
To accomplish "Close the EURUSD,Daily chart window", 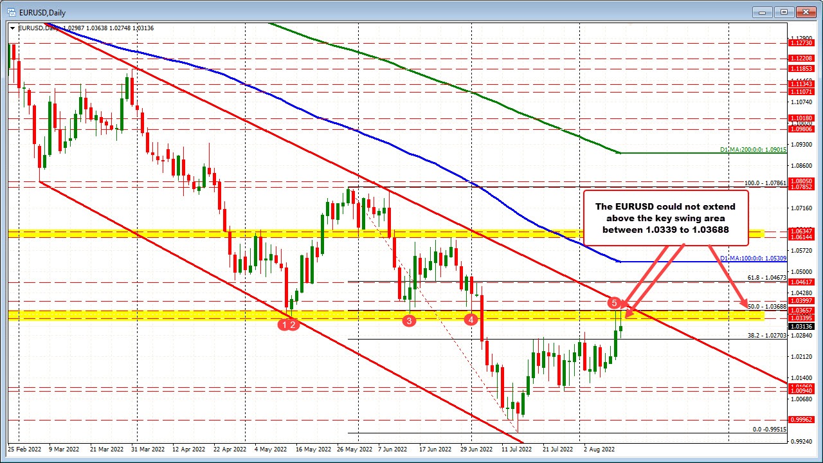I will click(x=805, y=12).
